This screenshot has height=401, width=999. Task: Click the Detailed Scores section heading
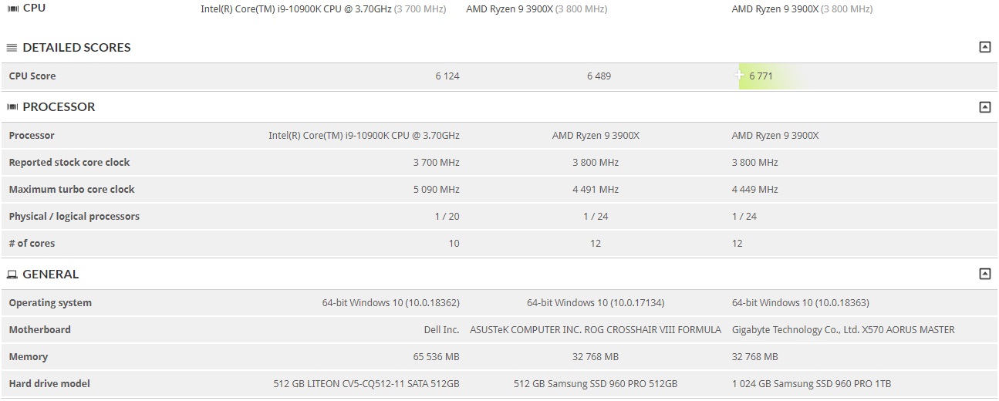pos(76,48)
